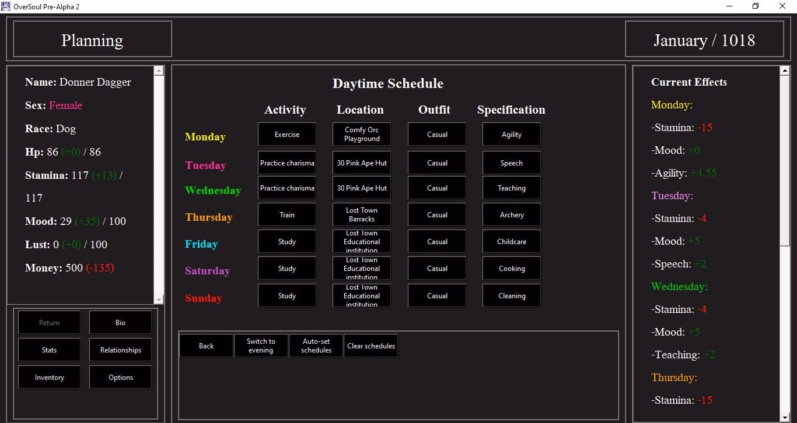Click Sunday's Lost Town Educational institution location
This screenshot has height=423, width=797.
point(362,295)
